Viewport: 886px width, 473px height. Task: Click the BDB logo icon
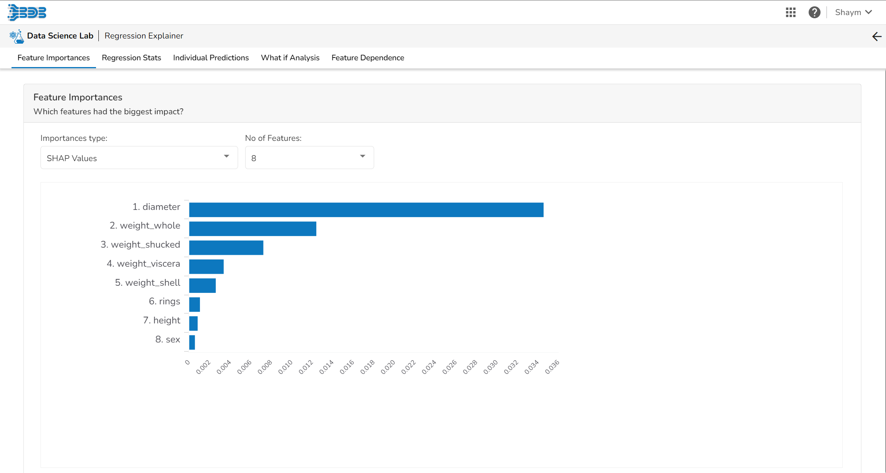click(27, 12)
